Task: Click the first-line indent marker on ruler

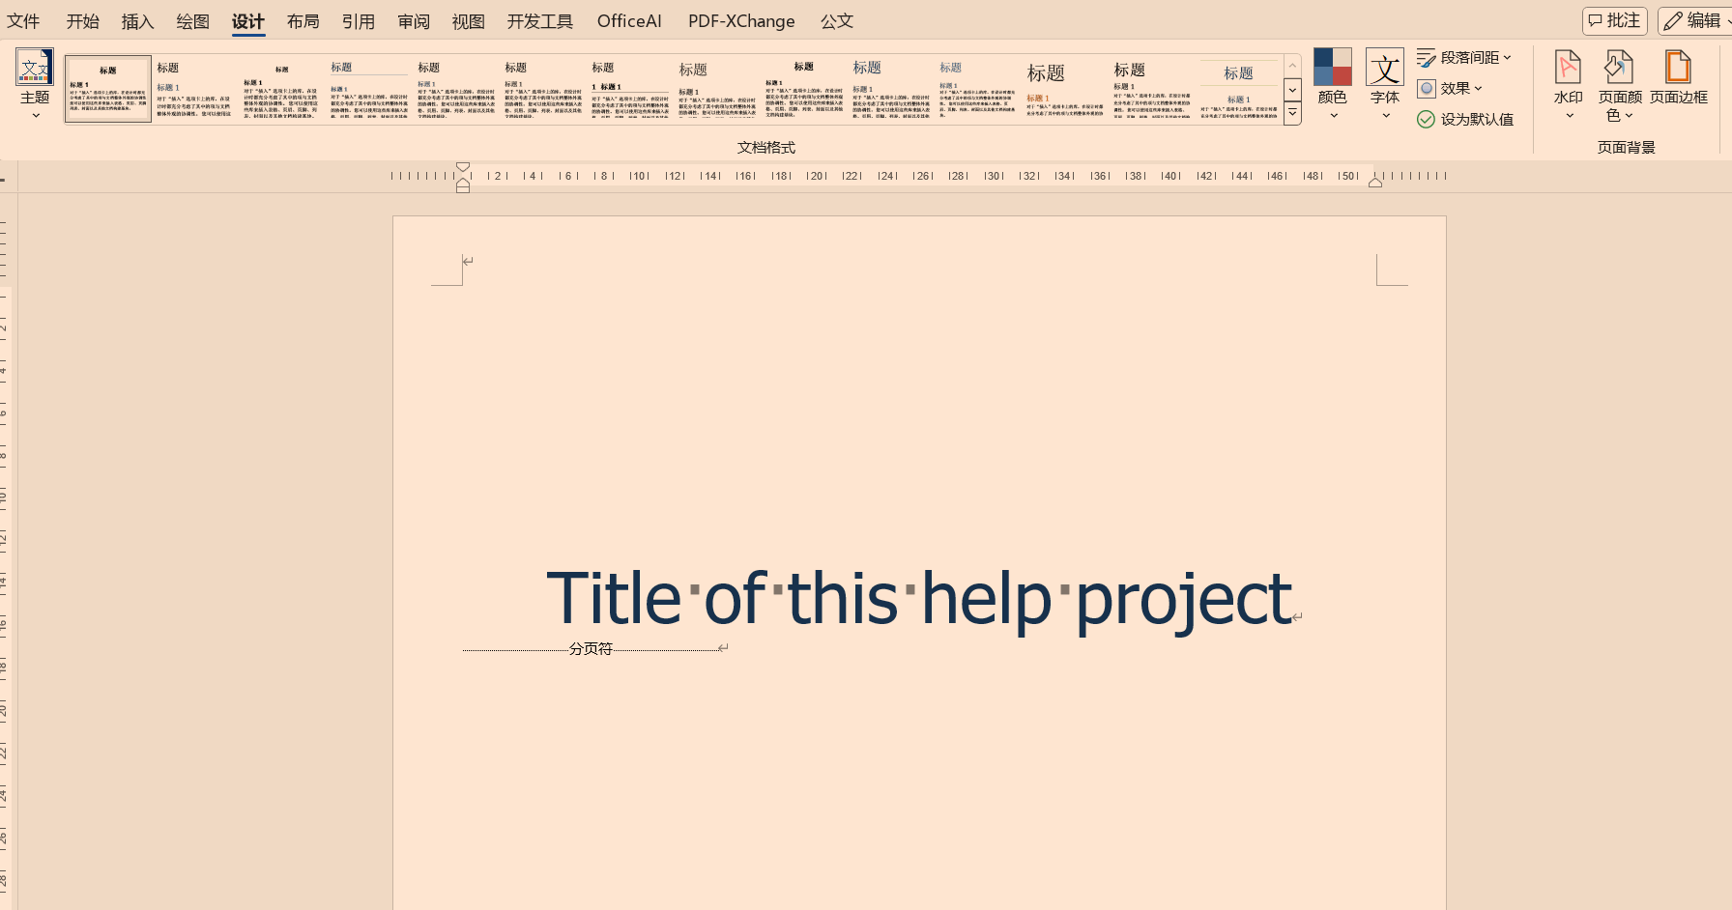Action: [x=463, y=167]
